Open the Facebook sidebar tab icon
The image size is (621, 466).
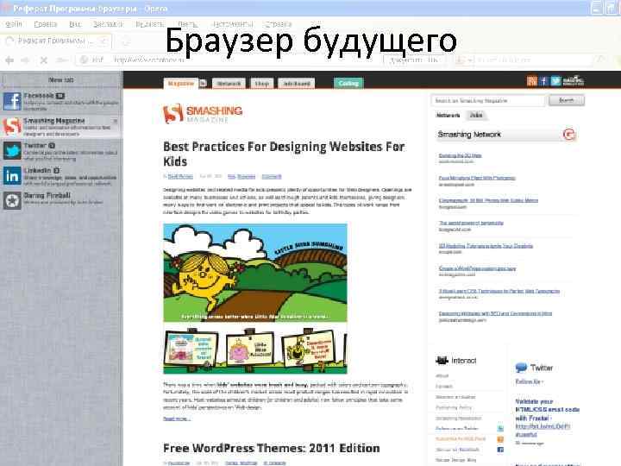[12, 101]
